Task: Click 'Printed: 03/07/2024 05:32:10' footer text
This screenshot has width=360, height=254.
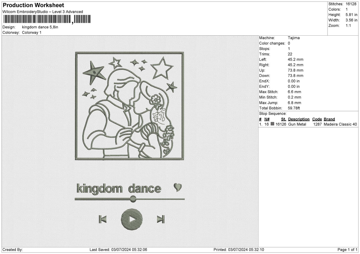Action: [x=239, y=250]
